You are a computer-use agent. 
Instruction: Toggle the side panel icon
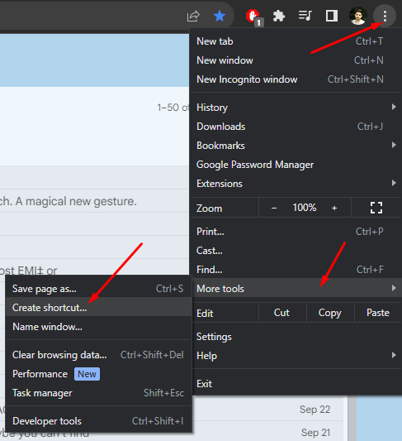point(331,16)
